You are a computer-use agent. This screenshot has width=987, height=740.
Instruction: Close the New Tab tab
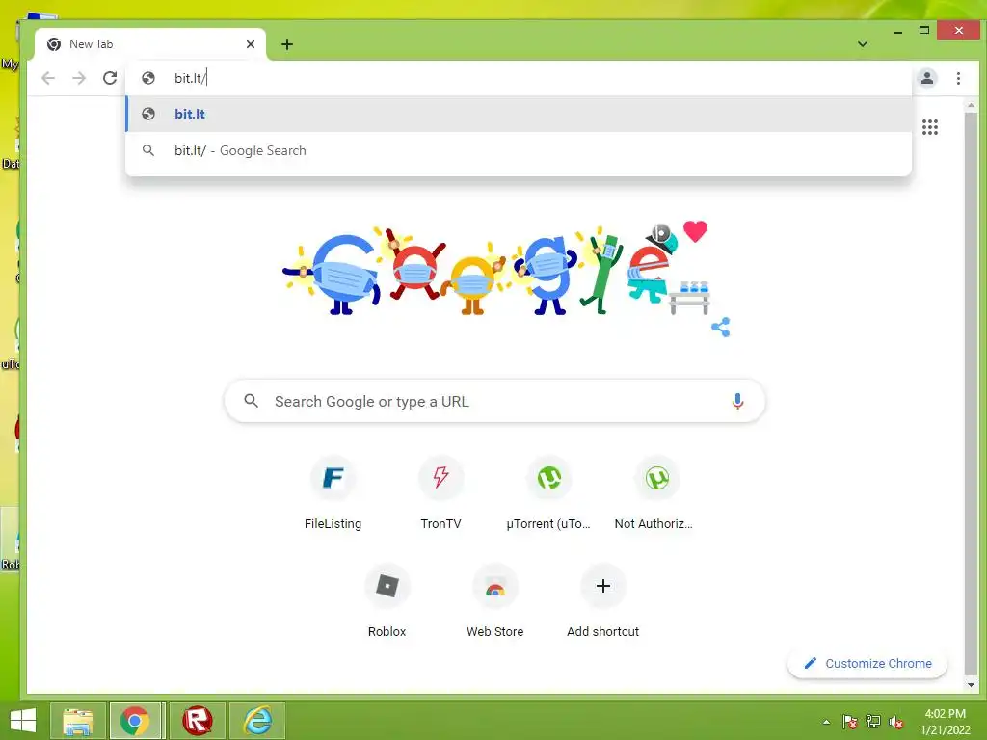pos(251,44)
